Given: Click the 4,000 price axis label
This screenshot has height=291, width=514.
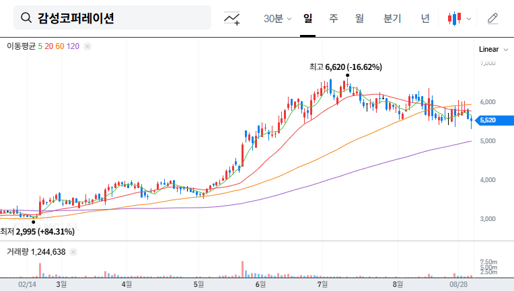Looking at the screenshot, I should pos(488,179).
